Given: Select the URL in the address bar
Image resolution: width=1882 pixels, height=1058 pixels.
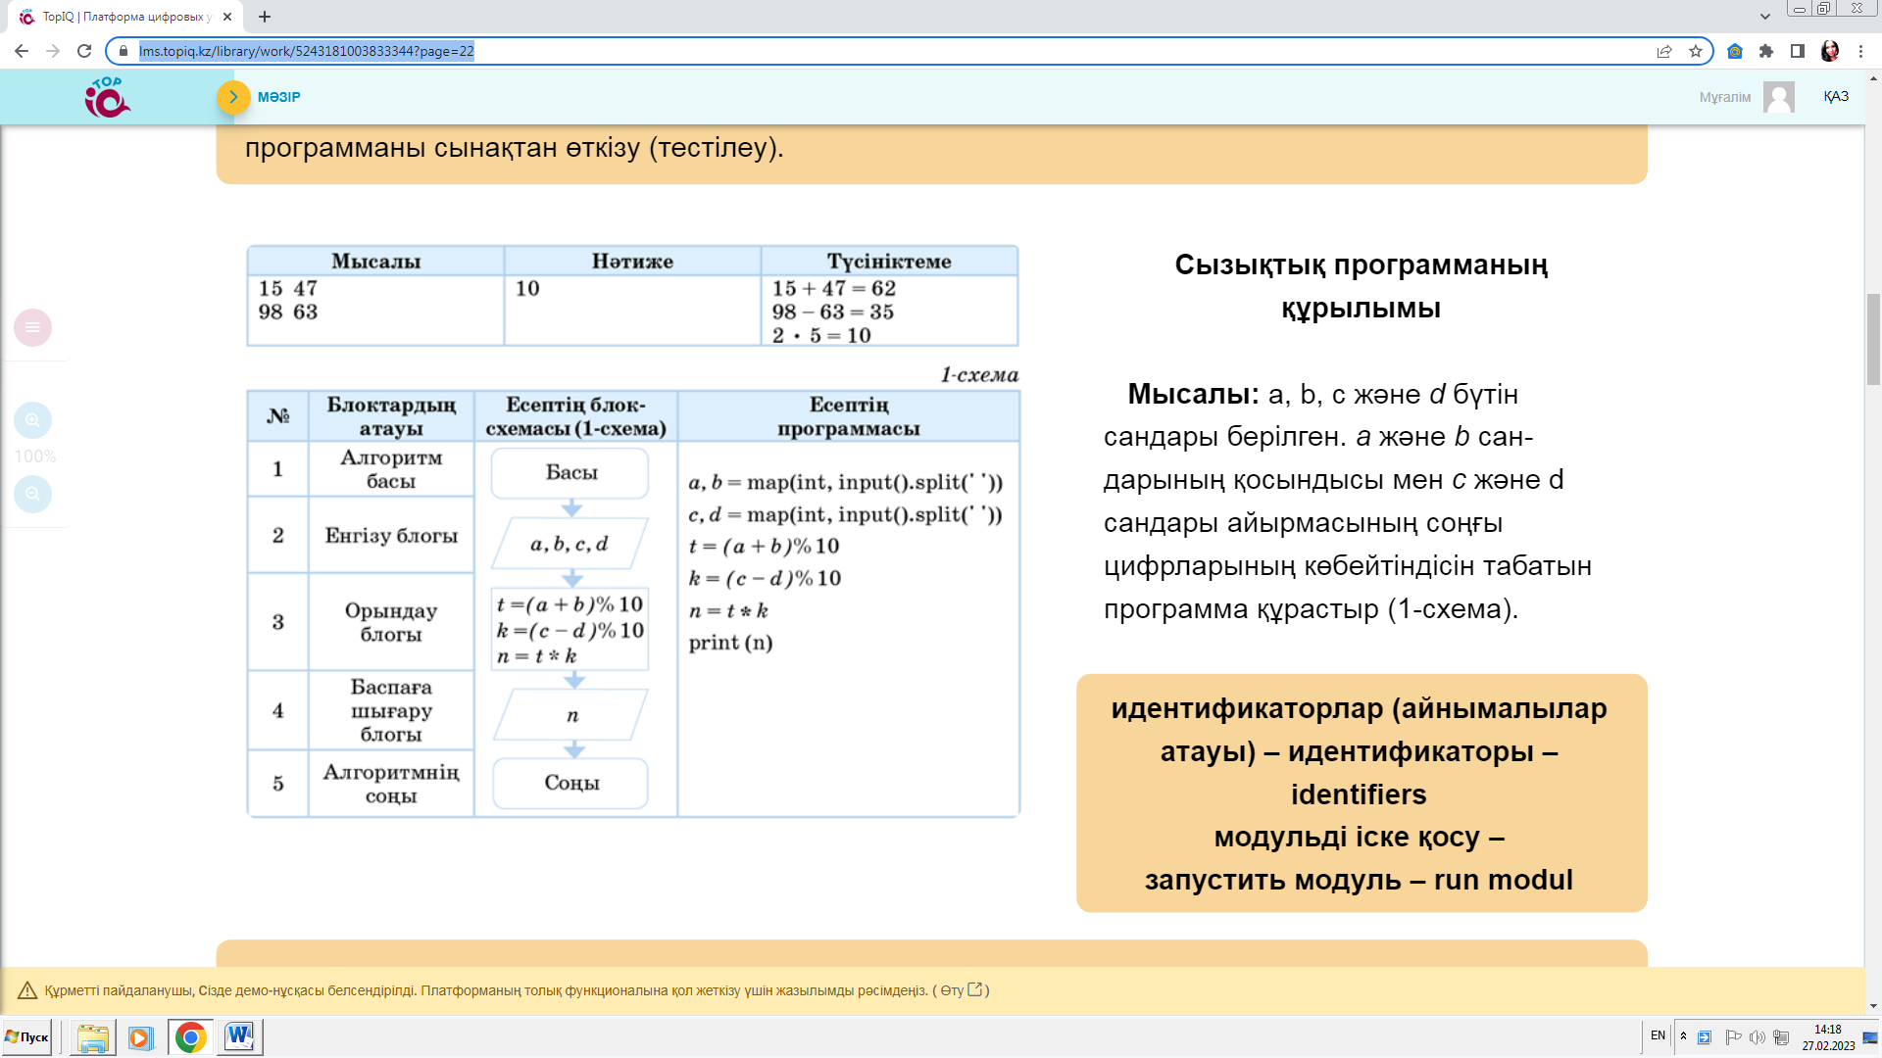Looking at the screenshot, I should tap(306, 51).
